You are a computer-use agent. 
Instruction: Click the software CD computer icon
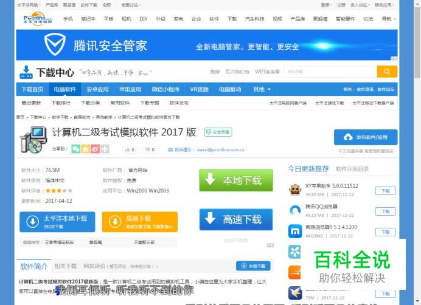(x=33, y=140)
